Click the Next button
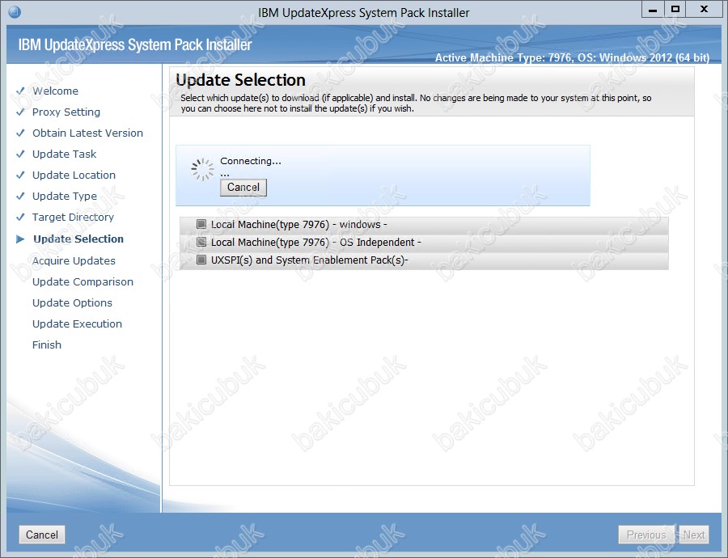The image size is (728, 558). 694,535
